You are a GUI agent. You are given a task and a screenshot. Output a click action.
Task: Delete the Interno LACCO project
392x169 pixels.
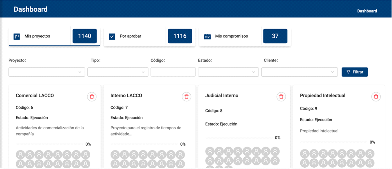point(186,97)
